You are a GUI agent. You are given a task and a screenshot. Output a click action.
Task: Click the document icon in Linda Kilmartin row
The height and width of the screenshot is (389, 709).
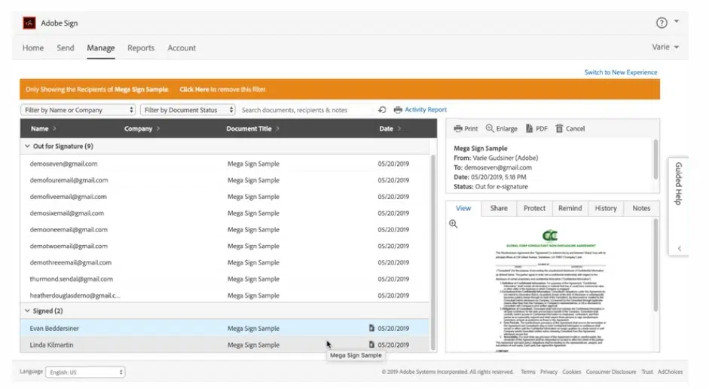tap(371, 345)
